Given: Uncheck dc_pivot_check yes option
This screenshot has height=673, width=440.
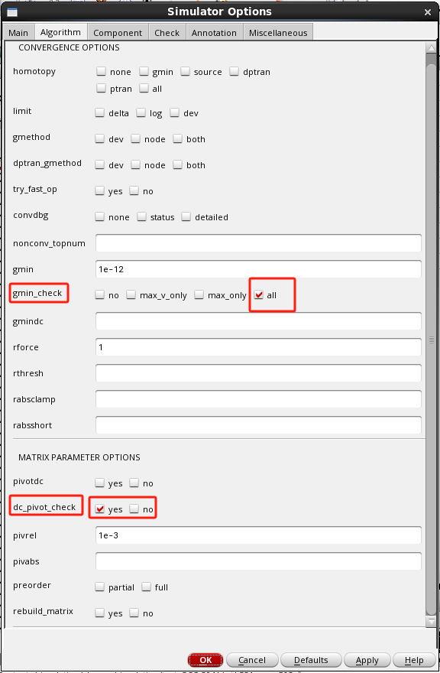Looking at the screenshot, I should coord(100,509).
